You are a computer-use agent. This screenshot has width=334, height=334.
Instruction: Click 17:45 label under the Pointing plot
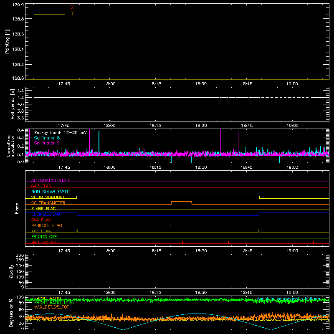tap(64, 84)
